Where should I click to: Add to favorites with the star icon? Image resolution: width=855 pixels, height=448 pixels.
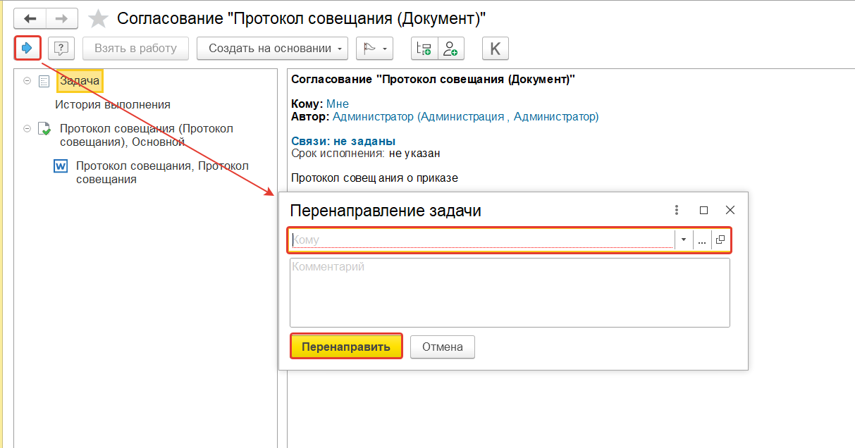[x=99, y=19]
